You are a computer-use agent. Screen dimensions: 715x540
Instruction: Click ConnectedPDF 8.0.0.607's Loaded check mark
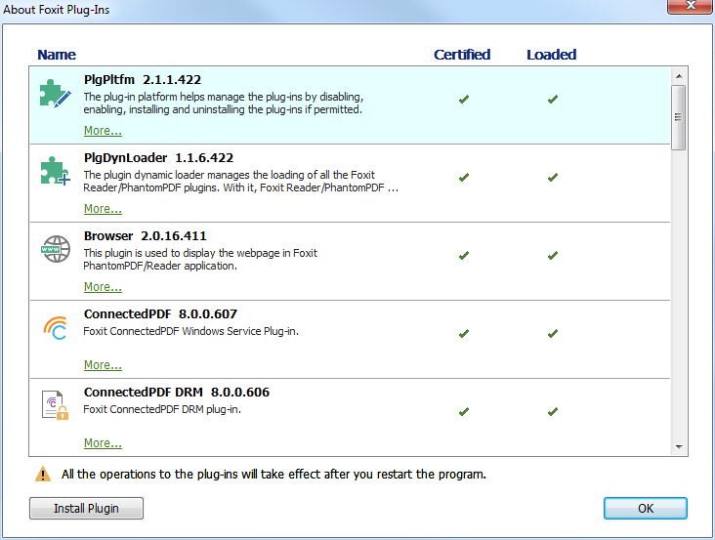[x=553, y=334]
